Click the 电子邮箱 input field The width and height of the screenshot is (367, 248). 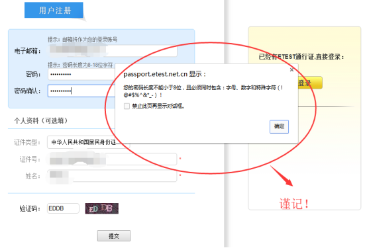tap(113, 51)
